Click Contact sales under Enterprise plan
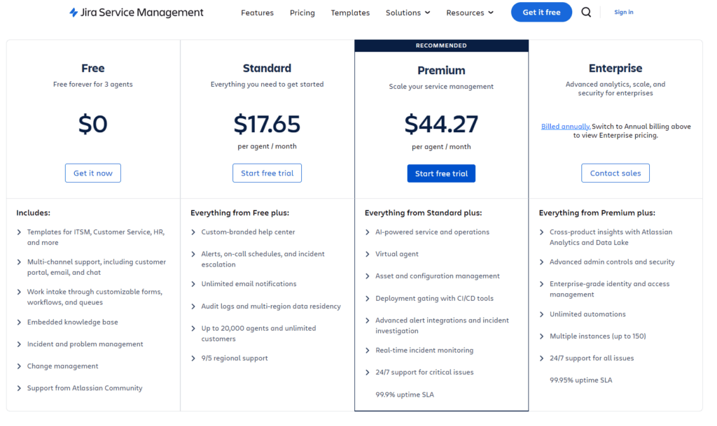 [x=615, y=173]
